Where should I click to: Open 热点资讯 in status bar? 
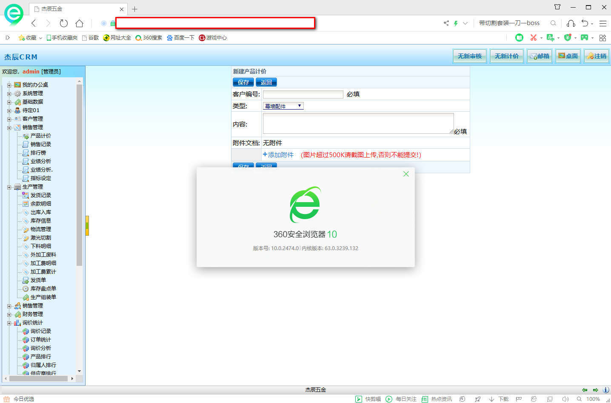click(x=437, y=399)
